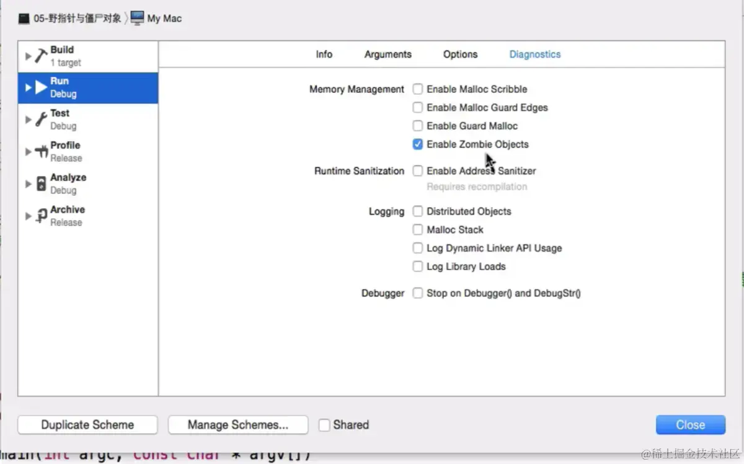744x464 pixels.
Task: Open the Options tab
Action: 460,55
